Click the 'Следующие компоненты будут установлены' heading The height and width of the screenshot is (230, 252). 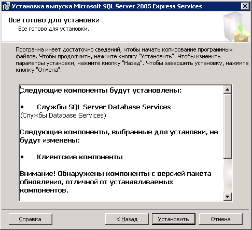tap(101, 91)
